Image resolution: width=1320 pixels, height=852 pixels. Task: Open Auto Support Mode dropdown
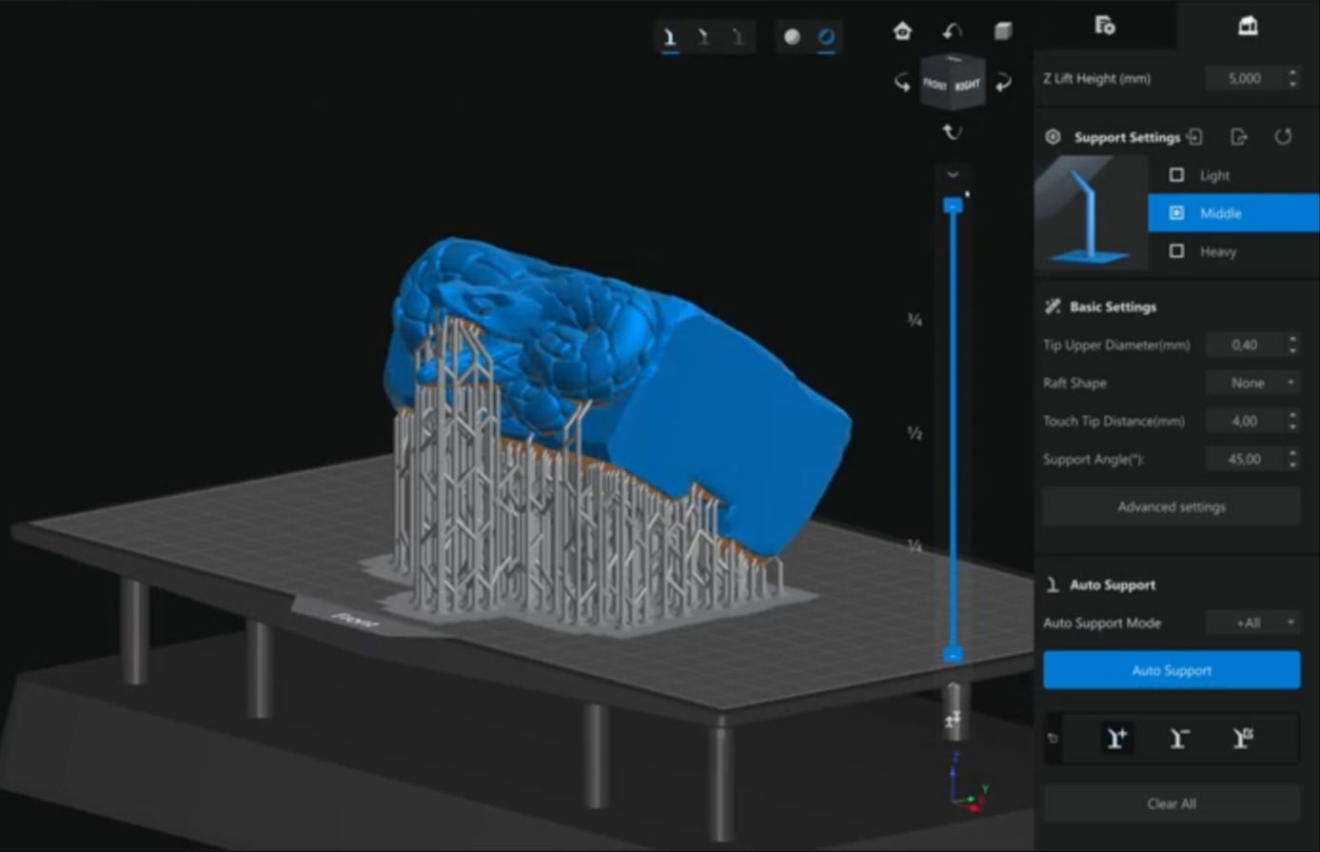tap(1252, 623)
